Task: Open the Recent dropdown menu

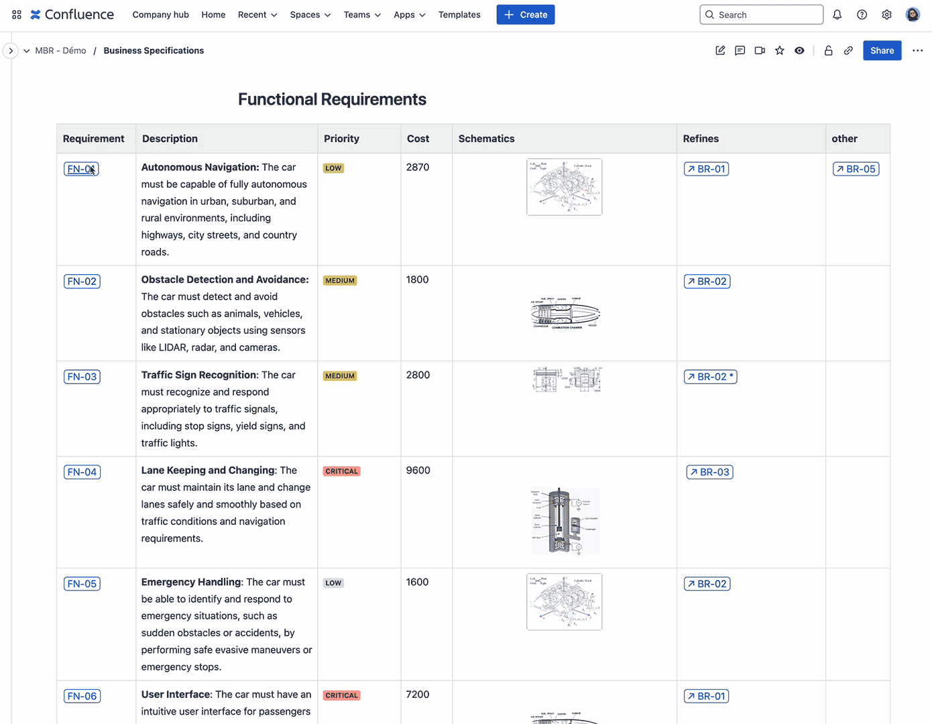Action: point(257,15)
